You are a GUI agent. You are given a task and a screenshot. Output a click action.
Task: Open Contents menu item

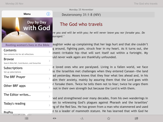27,52
